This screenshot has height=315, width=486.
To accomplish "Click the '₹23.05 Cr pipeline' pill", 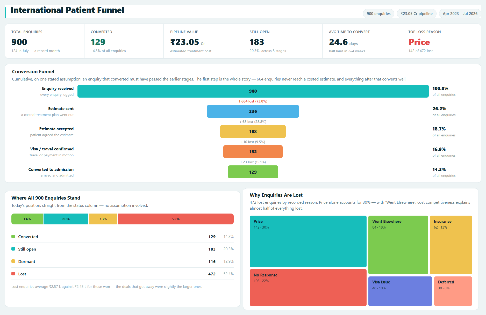I will 417,14.
